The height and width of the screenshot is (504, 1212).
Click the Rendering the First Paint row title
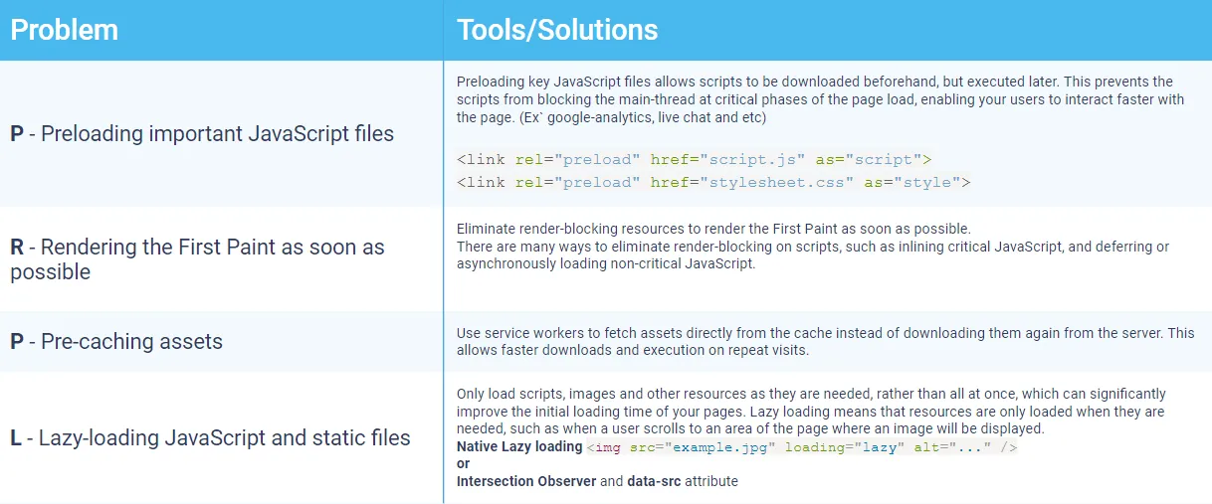pyautogui.click(x=197, y=259)
